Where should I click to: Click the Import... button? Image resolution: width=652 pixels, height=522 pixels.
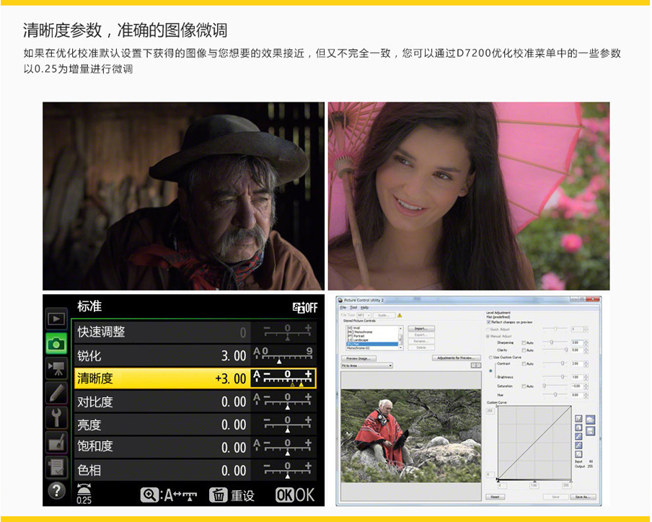tap(421, 328)
